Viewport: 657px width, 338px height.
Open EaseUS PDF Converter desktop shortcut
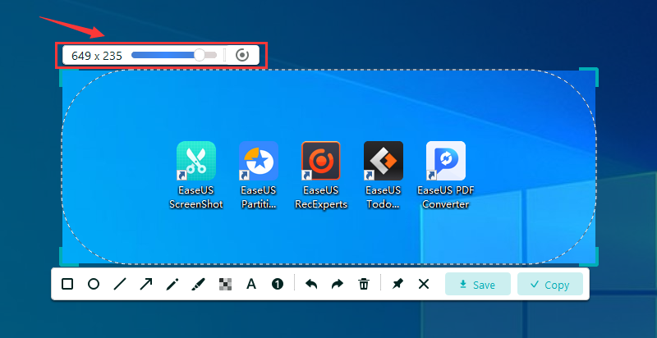click(446, 175)
